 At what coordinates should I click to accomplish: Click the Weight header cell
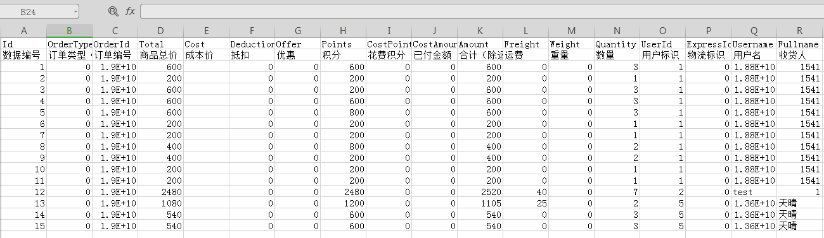click(571, 44)
